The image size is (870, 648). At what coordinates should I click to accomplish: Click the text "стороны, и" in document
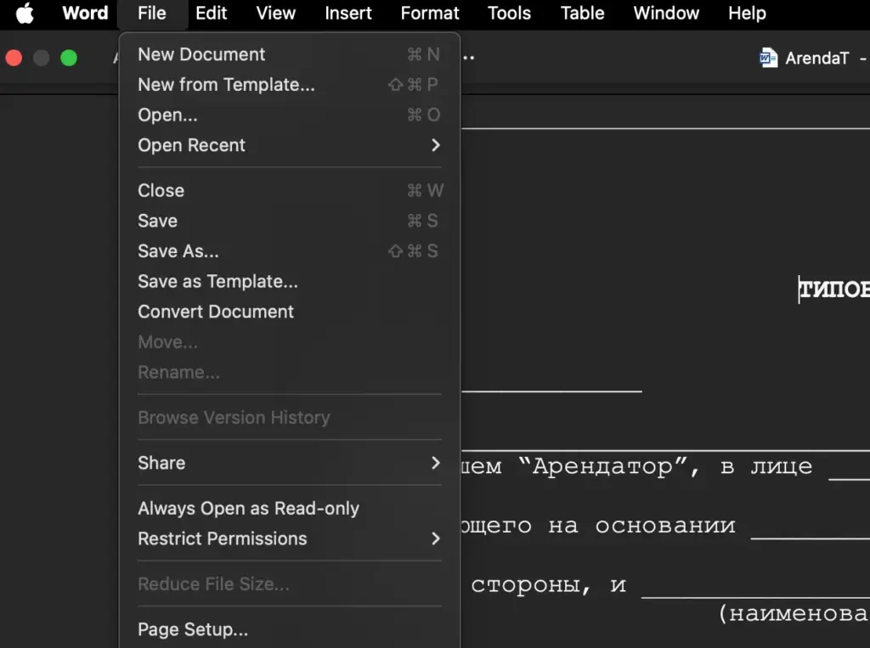(x=548, y=585)
